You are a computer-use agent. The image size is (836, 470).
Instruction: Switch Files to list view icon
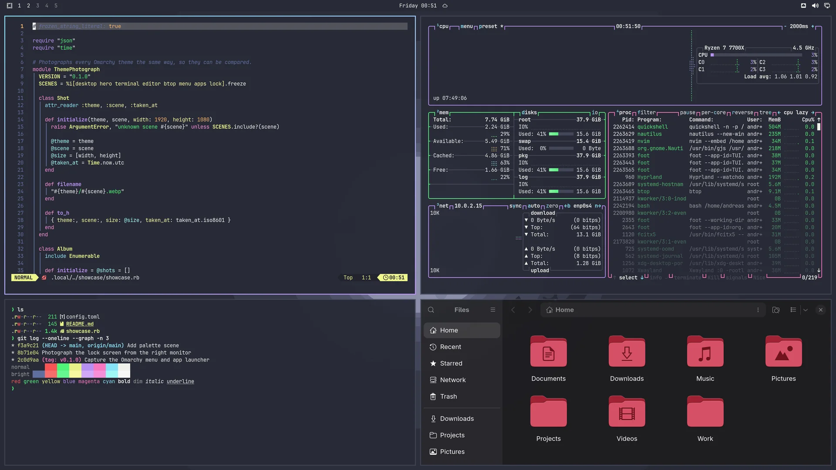tap(793, 310)
